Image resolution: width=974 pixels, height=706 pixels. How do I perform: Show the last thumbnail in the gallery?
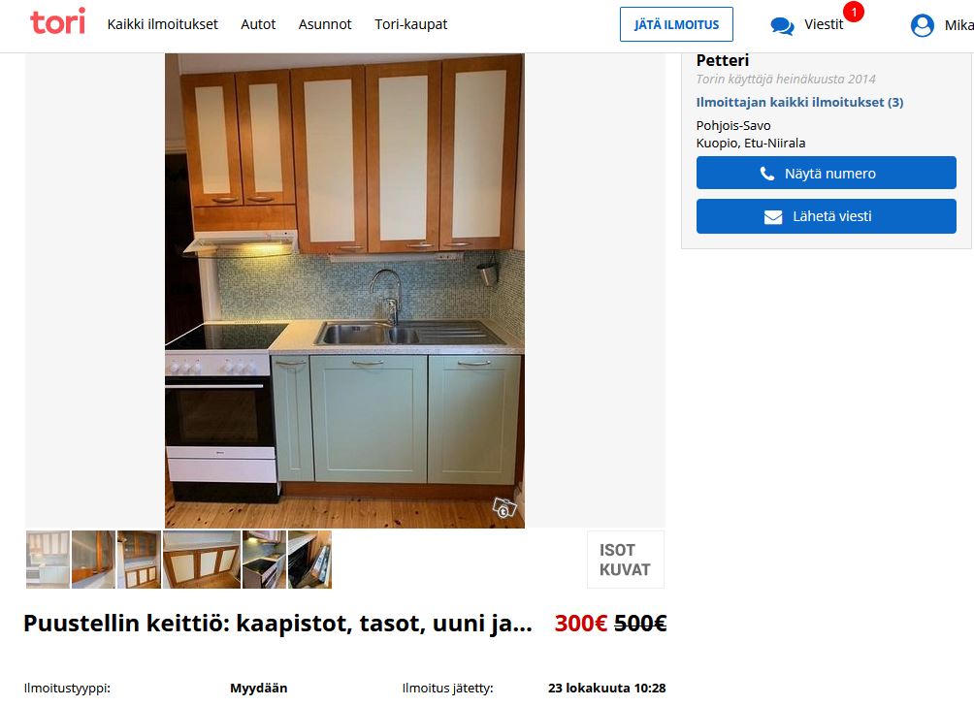pyautogui.click(x=310, y=560)
